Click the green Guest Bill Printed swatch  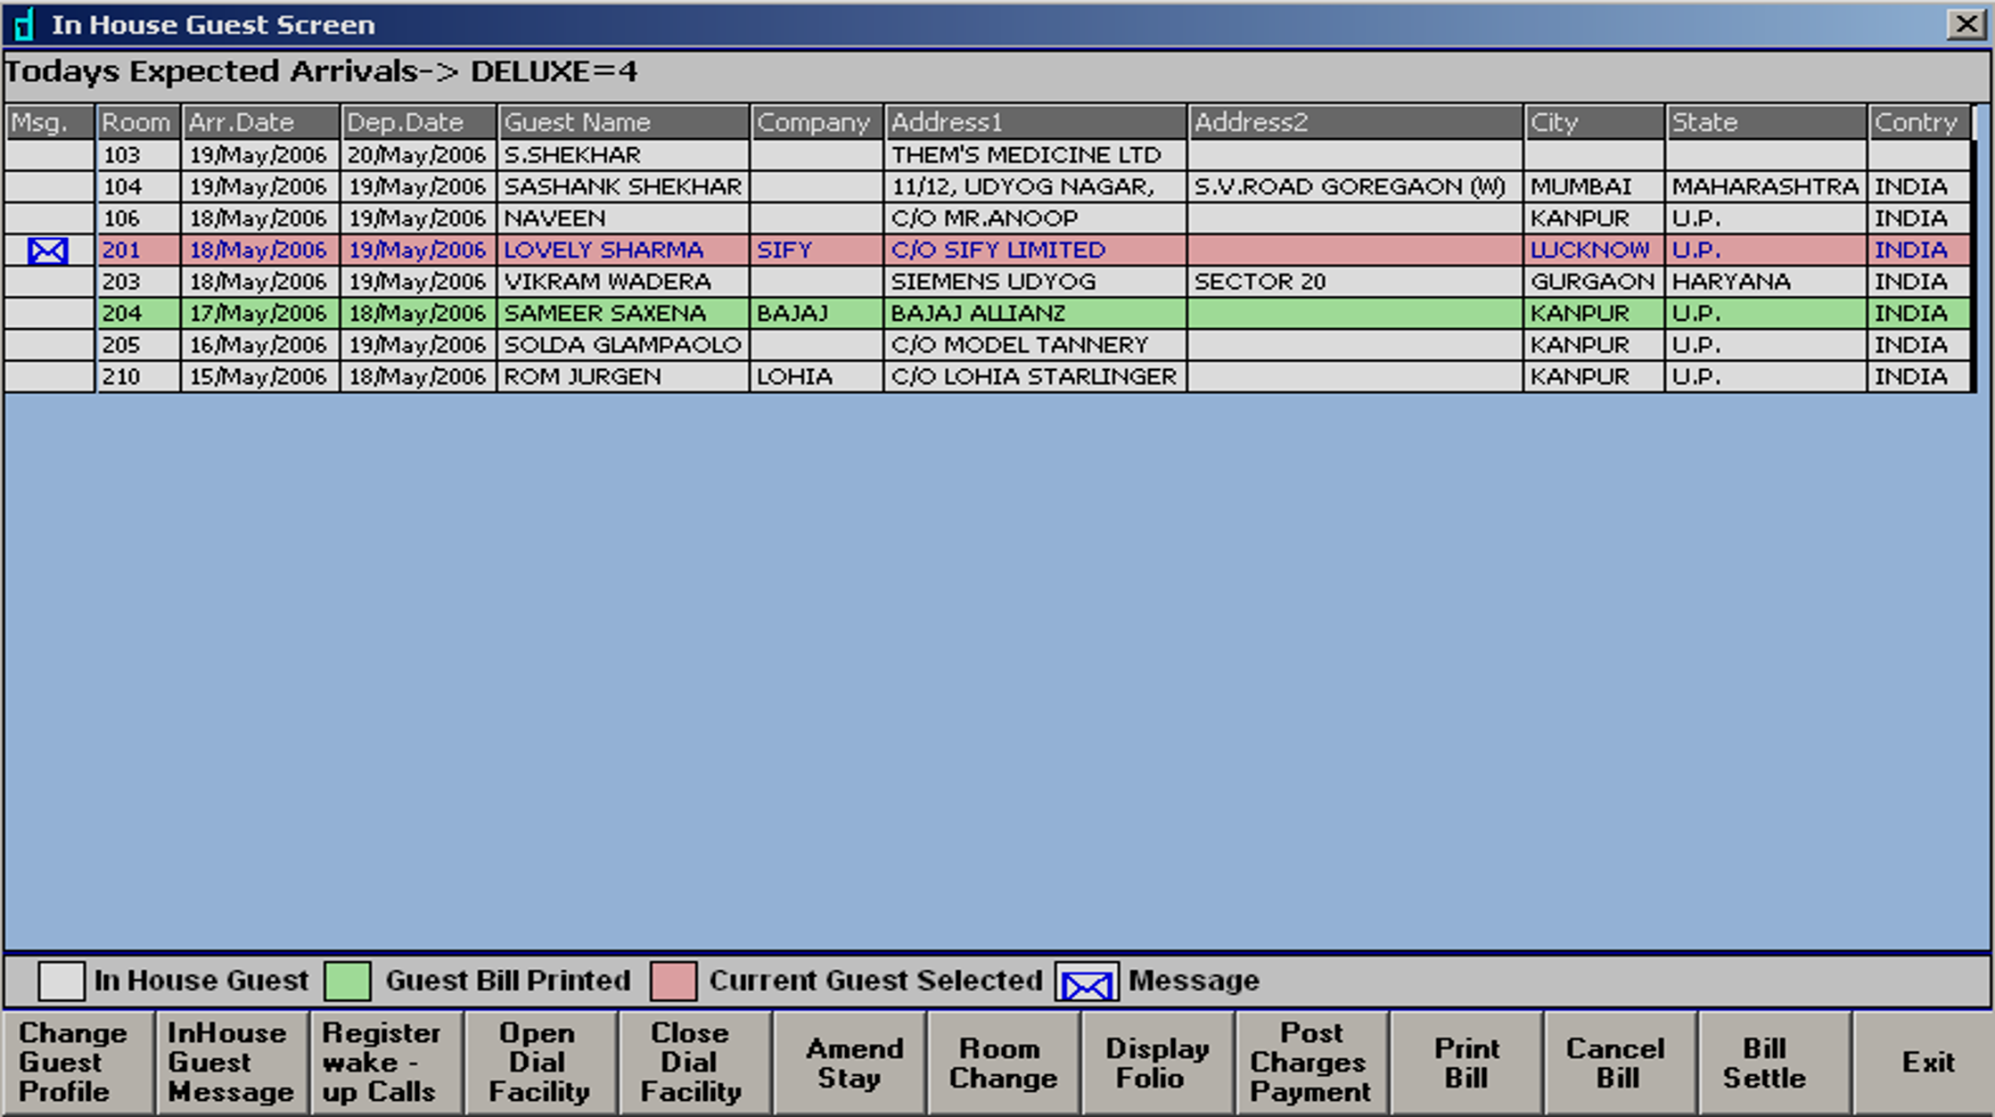click(348, 981)
